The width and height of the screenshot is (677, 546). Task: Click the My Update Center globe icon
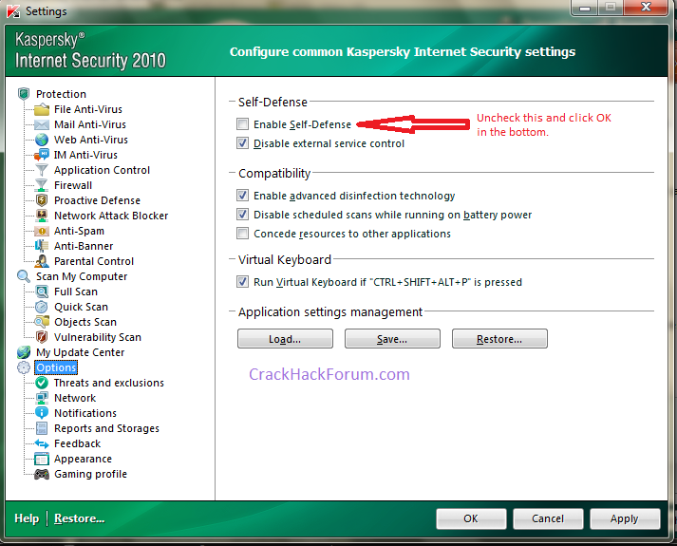pos(24,352)
